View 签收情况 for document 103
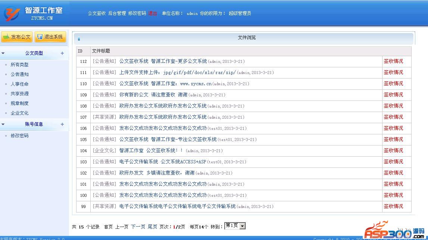This screenshot has width=428, height=240. pyautogui.click(x=393, y=161)
